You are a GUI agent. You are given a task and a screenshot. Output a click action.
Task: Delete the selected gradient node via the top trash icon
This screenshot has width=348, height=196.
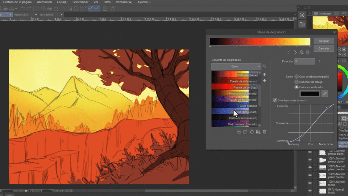coord(308,52)
